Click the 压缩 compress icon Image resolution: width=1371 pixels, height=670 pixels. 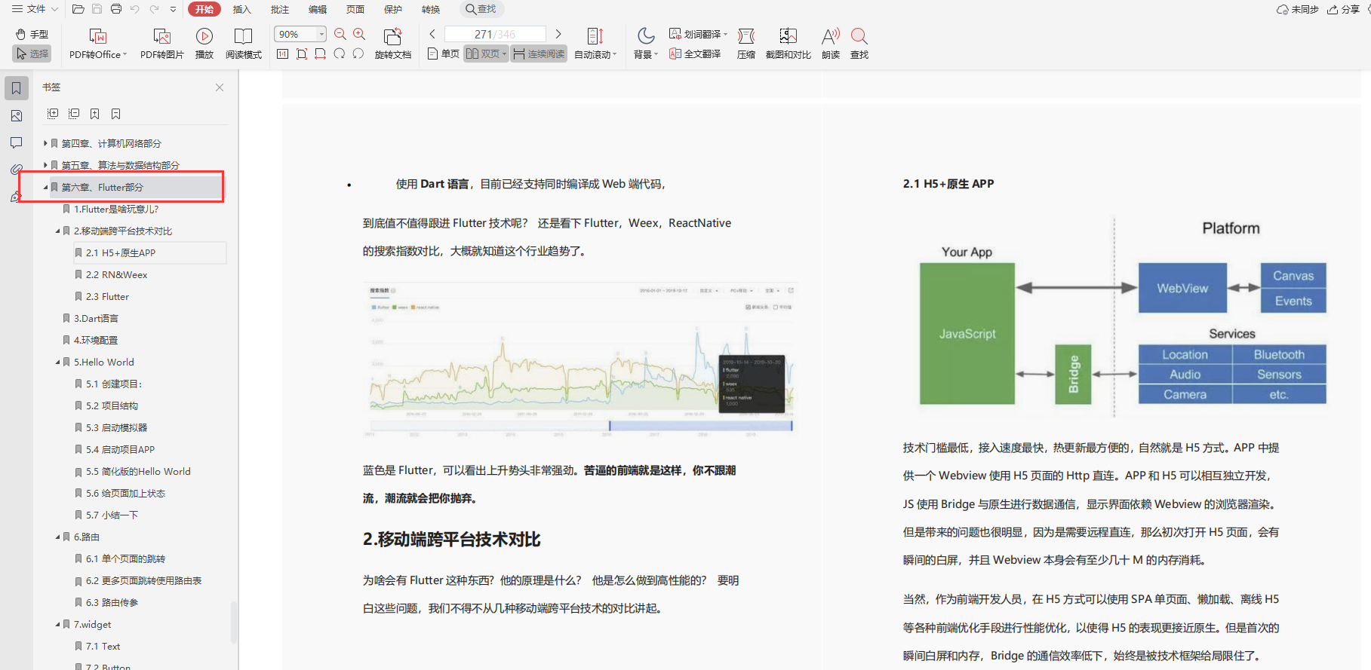745,36
